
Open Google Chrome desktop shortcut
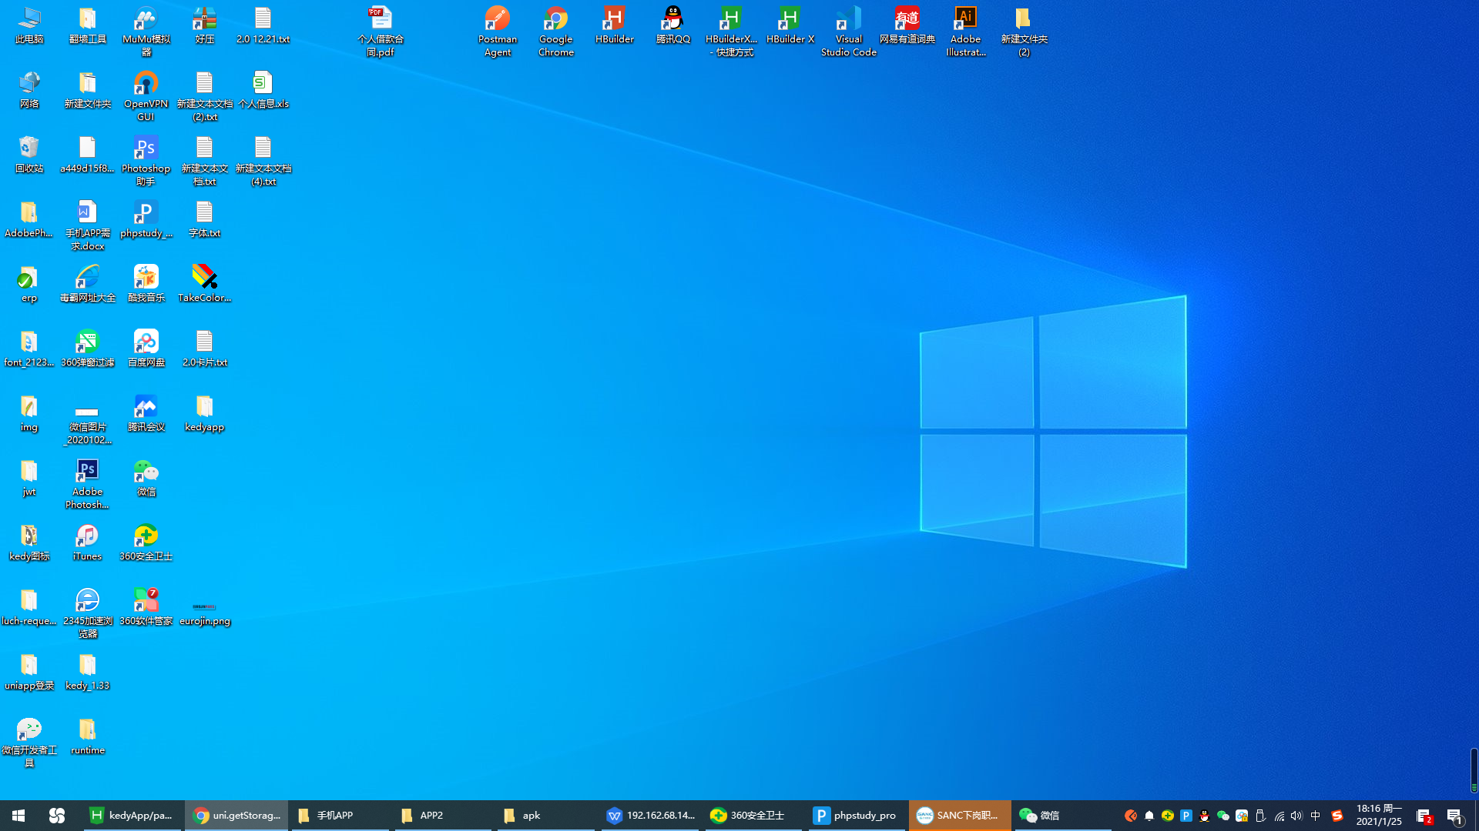point(555,19)
